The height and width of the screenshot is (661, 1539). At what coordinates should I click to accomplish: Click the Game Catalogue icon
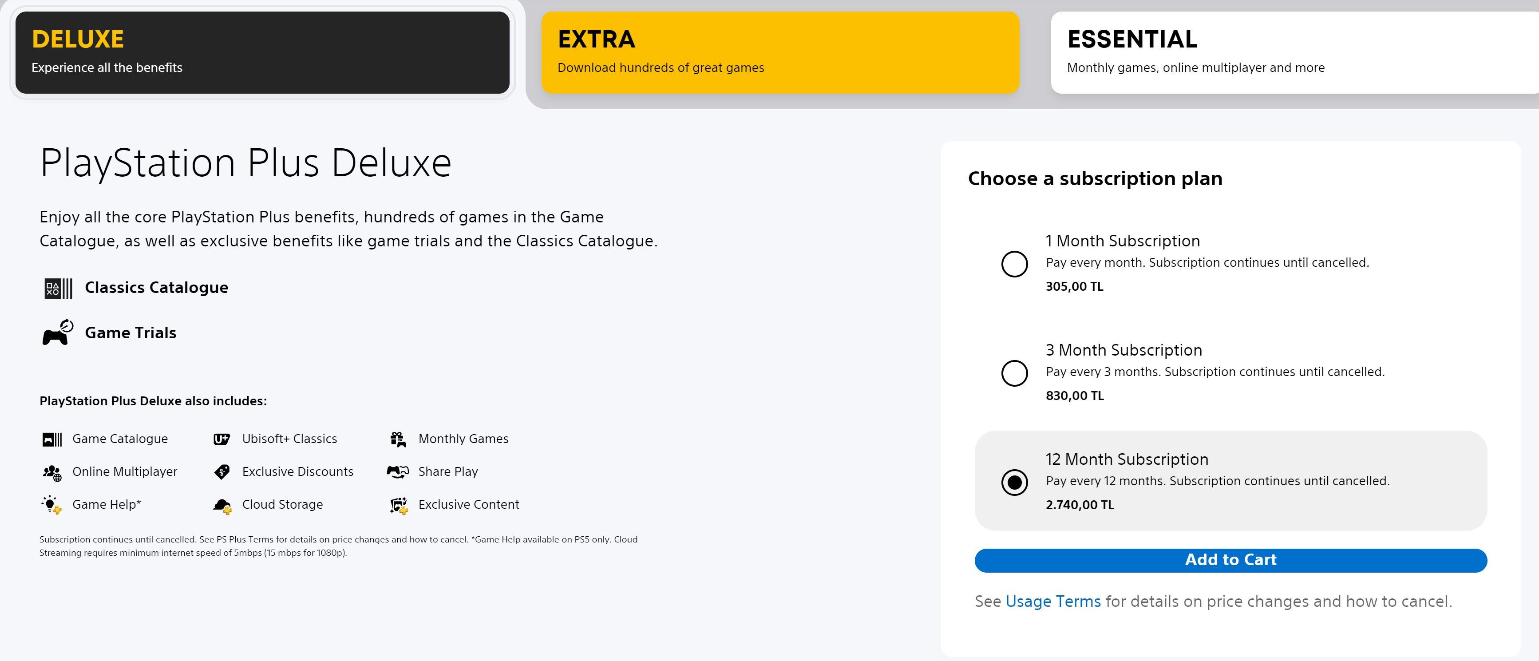click(x=52, y=439)
